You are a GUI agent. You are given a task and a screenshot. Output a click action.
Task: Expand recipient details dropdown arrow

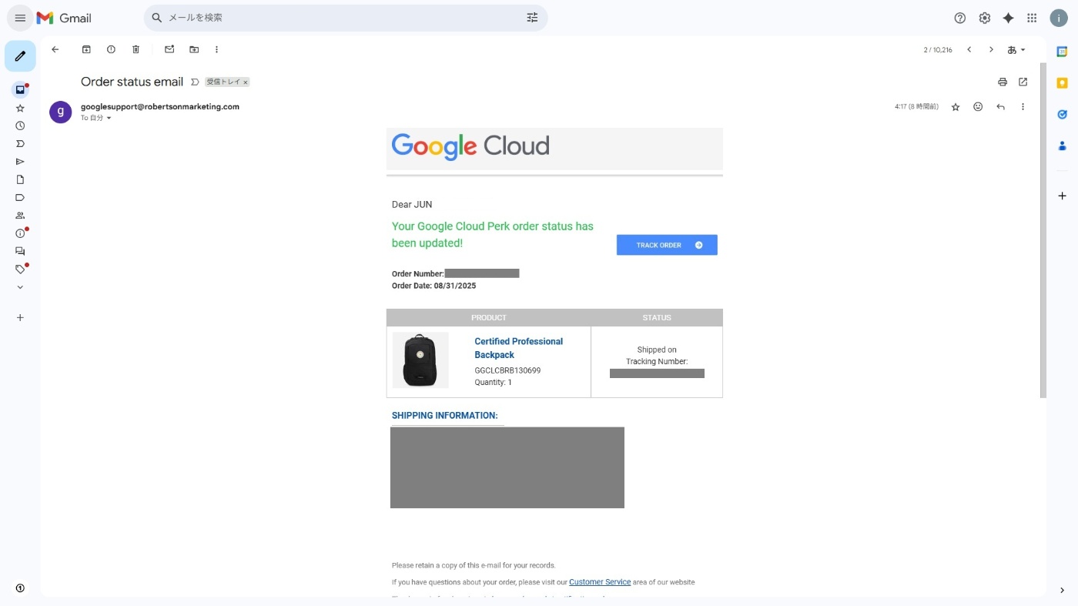109,118
